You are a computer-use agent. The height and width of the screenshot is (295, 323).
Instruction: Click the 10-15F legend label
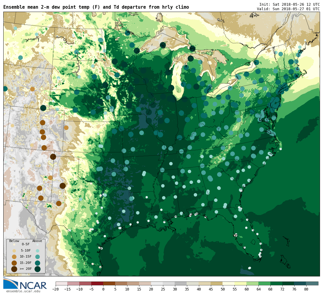[x=25, y=257]
